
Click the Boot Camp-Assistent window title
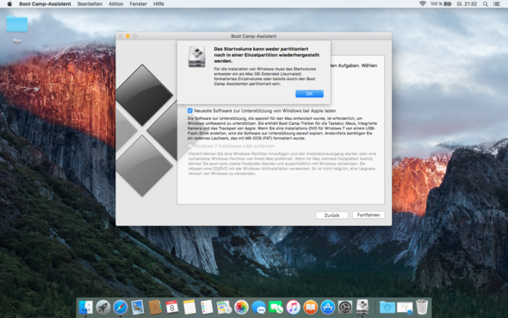[x=254, y=36]
